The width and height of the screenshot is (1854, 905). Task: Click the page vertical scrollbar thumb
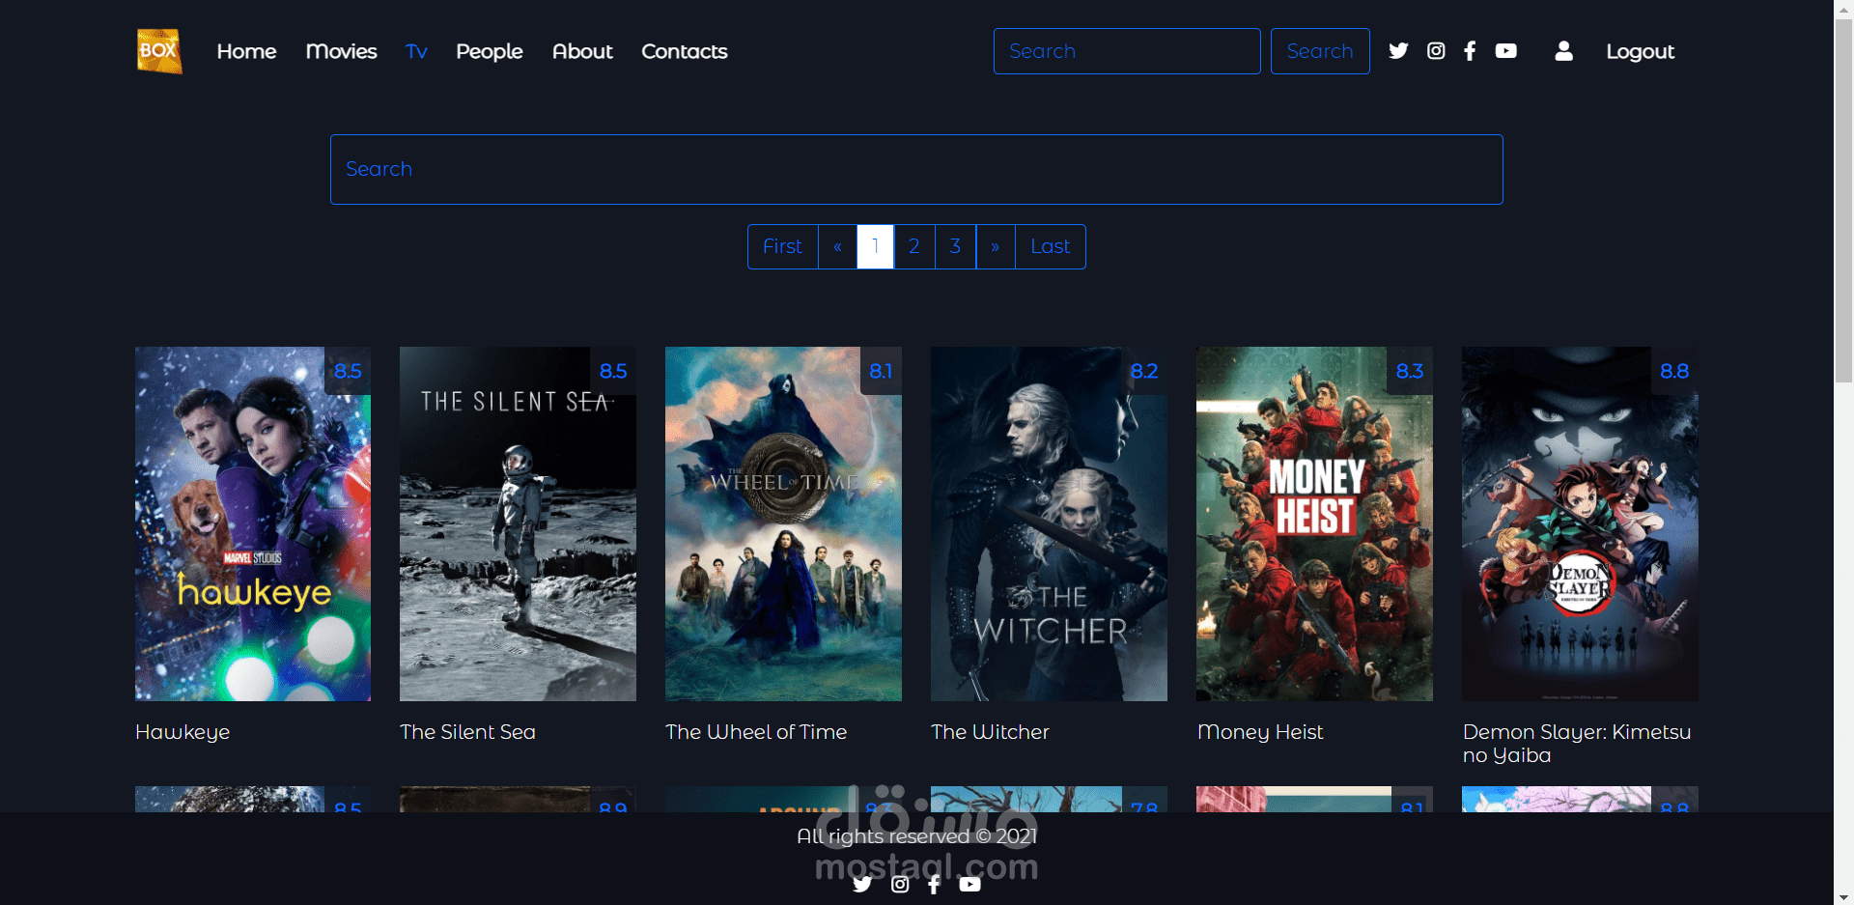tap(1843, 201)
